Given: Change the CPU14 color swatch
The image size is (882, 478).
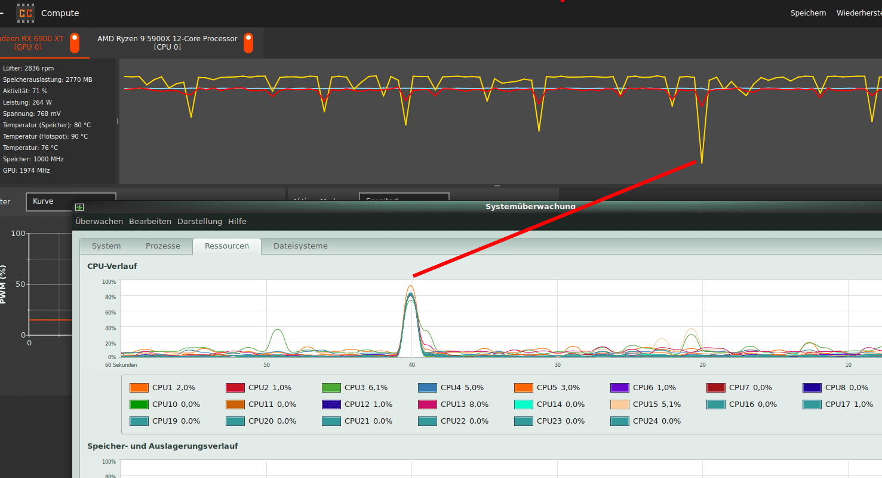Looking at the screenshot, I should coord(524,405).
